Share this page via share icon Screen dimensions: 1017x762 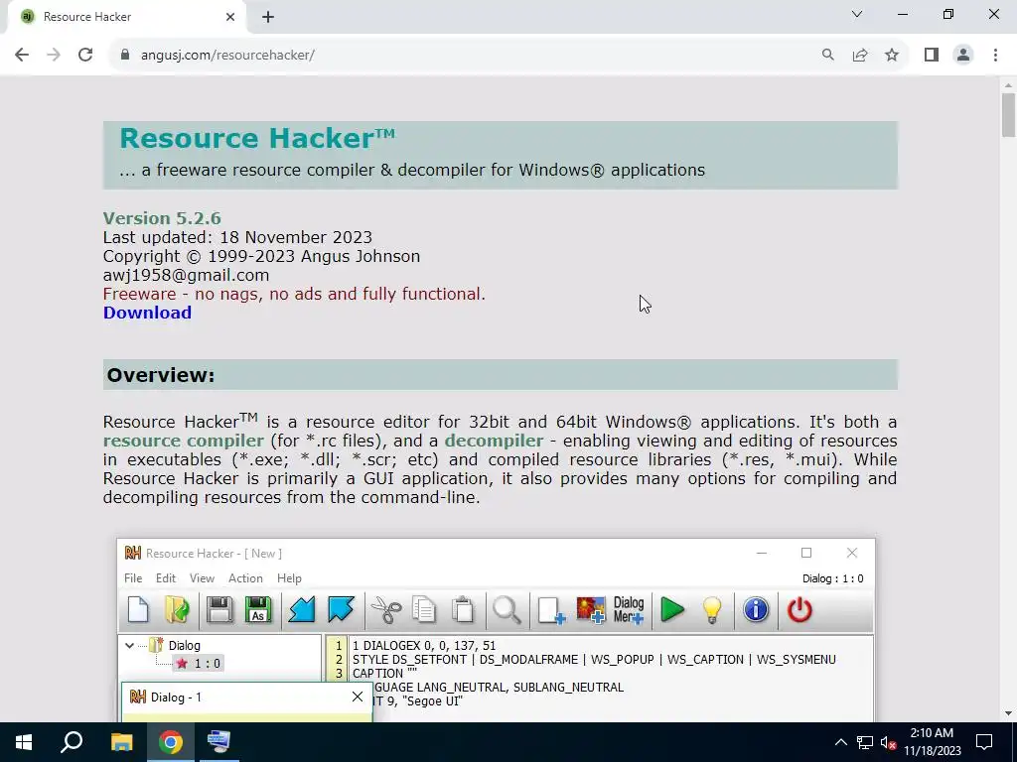[860, 56]
